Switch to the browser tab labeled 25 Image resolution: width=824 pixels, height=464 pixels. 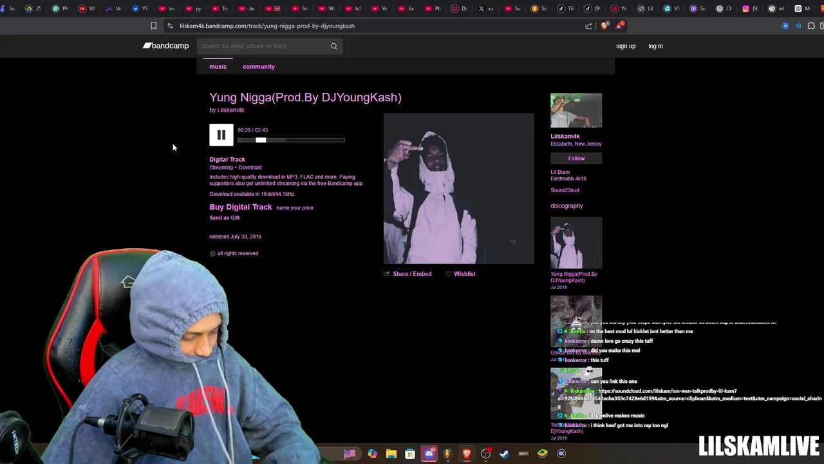tap(32, 8)
